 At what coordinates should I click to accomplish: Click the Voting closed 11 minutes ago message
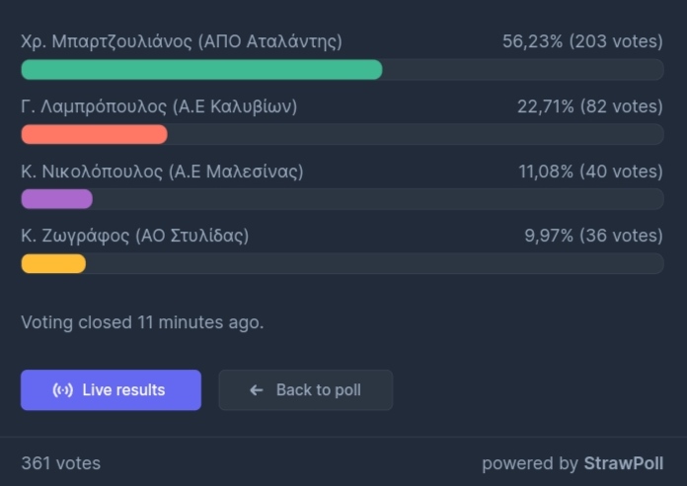click(142, 322)
